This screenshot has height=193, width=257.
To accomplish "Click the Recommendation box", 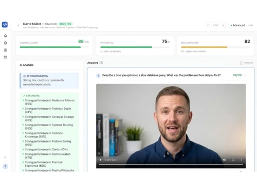I will point(49,80).
